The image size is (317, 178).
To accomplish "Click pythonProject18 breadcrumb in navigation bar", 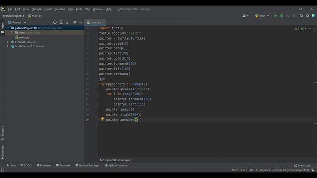I will tap(13, 16).
